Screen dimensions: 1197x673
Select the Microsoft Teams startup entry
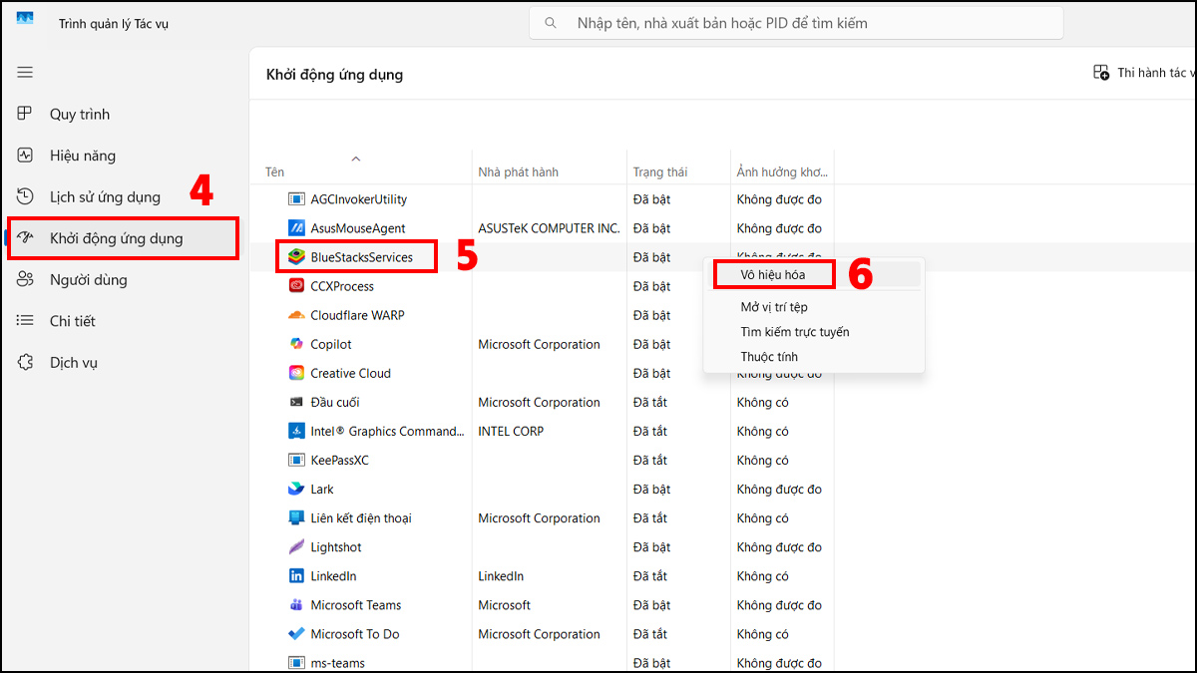click(355, 605)
